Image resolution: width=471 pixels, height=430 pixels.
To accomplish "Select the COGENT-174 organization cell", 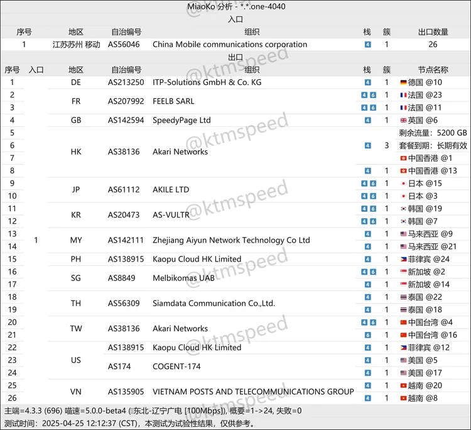I will 176,367.
